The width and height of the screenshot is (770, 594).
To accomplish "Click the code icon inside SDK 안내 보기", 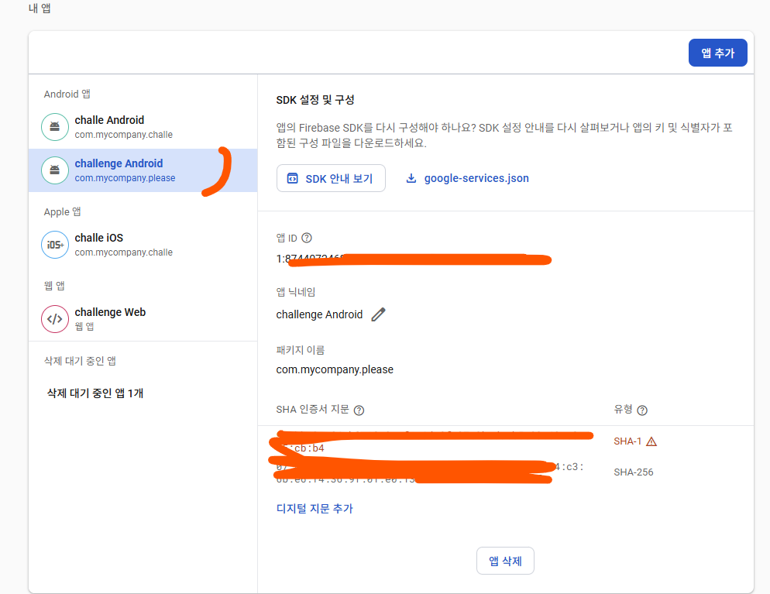I will (292, 178).
